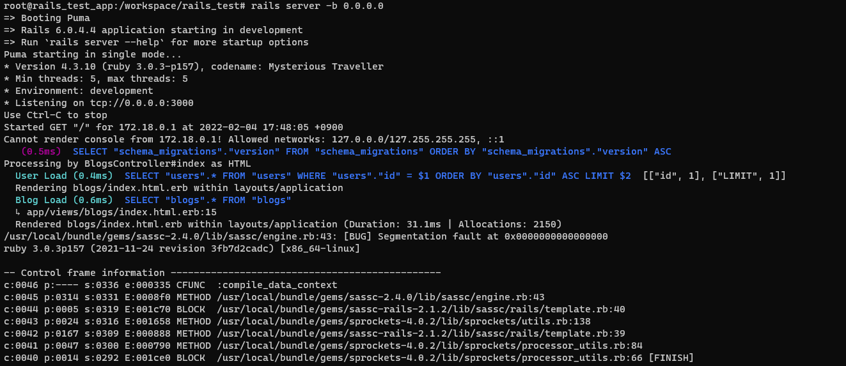Viewport: 846px width, 366px height.
Task: Click the 'c:0044' template.rb:40 BLOCK frame
Action: tap(314, 309)
